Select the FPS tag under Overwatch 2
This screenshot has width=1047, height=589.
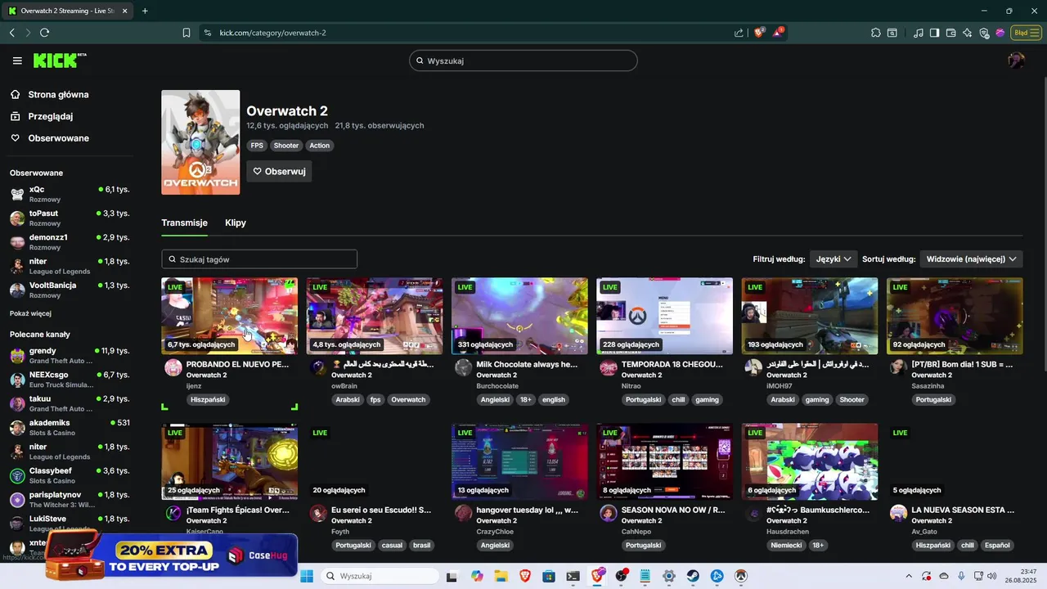point(257,146)
